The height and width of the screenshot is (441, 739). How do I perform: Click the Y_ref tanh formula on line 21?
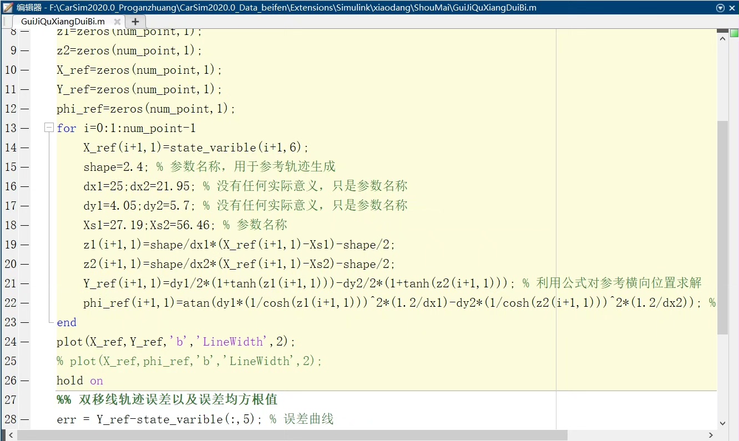coord(300,283)
